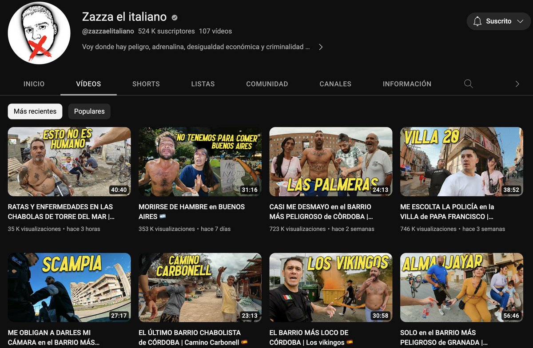
Task: Click the 30:58 duration badge
Action: click(380, 316)
